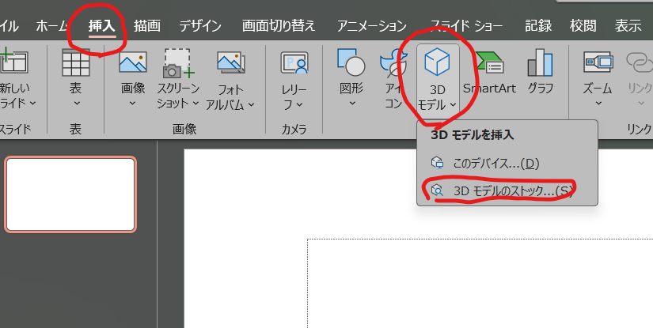Click the dotted placeholder on the slide
The image size is (653, 328).
480,283
